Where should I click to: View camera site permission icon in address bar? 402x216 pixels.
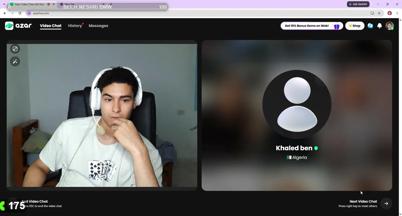29,13
